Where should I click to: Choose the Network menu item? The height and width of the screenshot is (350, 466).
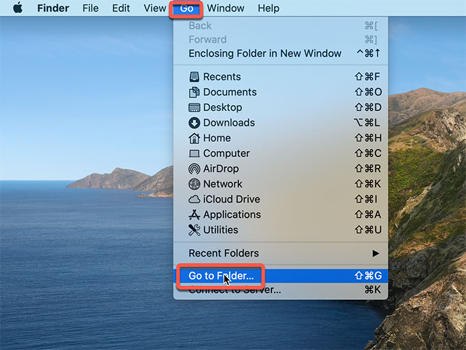(x=280, y=184)
